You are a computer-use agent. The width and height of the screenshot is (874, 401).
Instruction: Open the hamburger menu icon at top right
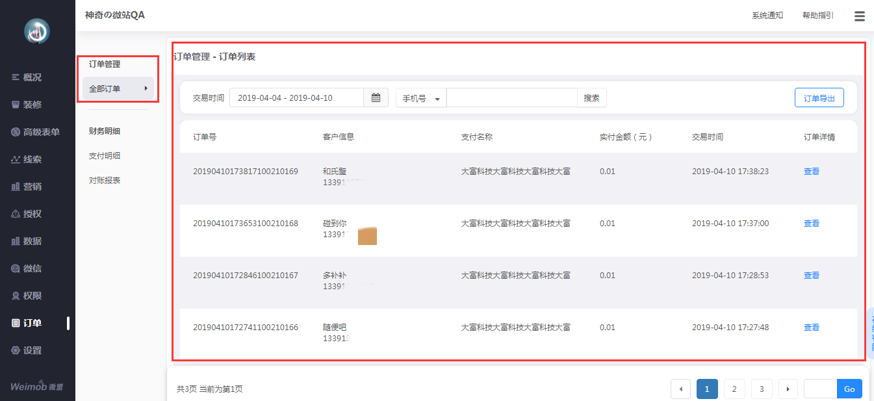click(x=859, y=16)
